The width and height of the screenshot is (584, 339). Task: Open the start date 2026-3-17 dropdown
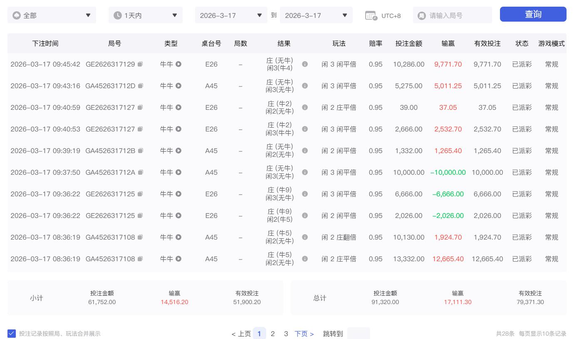(x=231, y=15)
